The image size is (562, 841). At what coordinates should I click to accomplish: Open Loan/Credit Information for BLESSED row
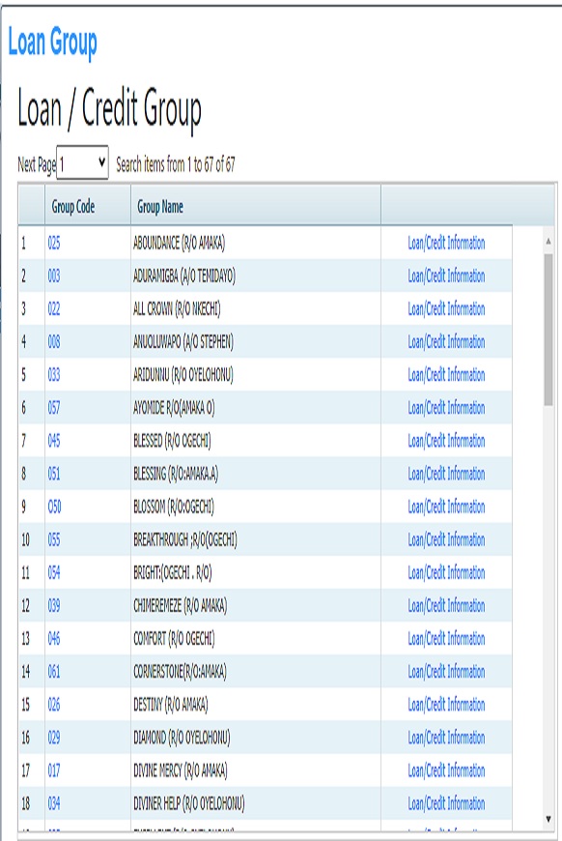(446, 441)
